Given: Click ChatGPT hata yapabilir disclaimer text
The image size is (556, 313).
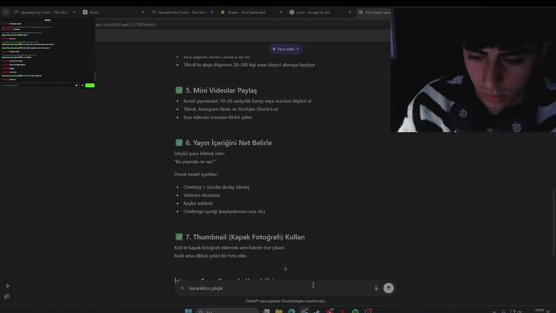Looking at the screenshot, I should click(285, 301).
